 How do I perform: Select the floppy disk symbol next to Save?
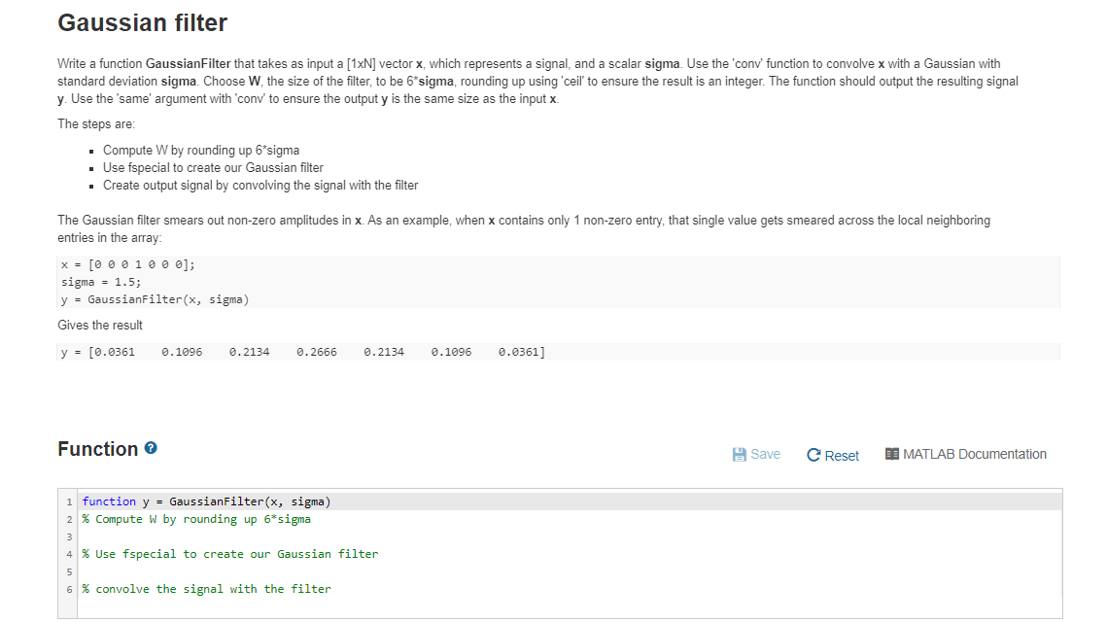[x=740, y=453]
